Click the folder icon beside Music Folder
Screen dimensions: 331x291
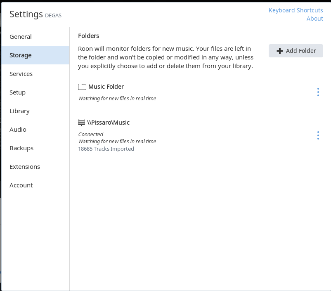[x=82, y=87]
